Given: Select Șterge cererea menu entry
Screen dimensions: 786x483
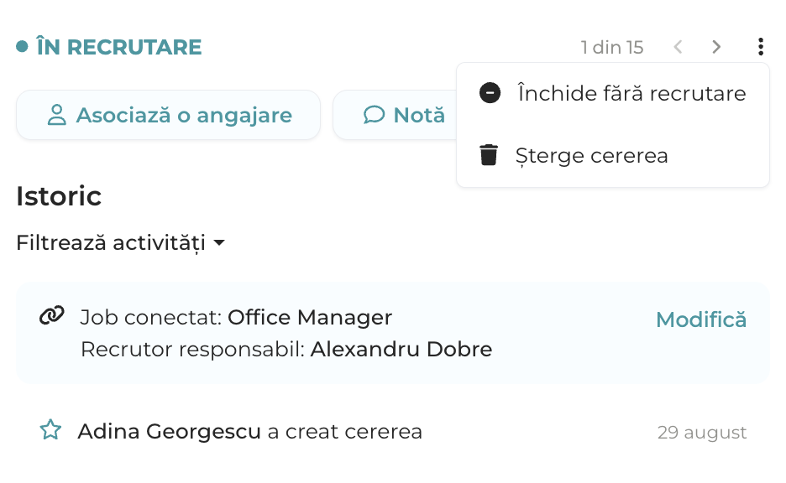Looking at the screenshot, I should [612, 155].
